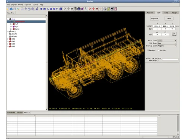
Task: Select the gray view translate cross-arrows icon
Action: pos(68,9)
